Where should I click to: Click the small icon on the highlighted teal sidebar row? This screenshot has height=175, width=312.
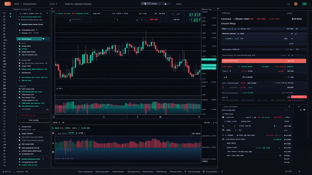coord(44,39)
